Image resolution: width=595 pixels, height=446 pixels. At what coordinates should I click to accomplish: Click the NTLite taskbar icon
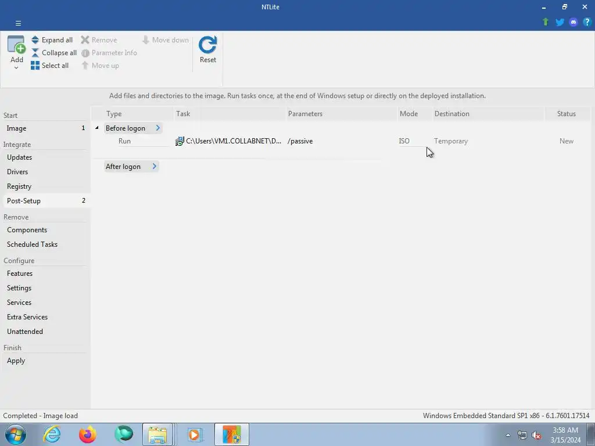(232, 434)
